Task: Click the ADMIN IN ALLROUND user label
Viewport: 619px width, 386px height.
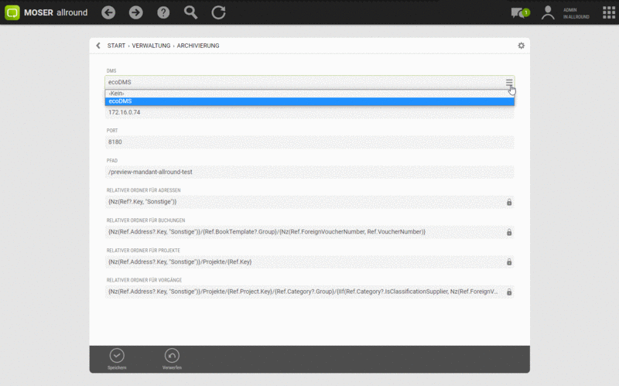Action: click(x=576, y=13)
